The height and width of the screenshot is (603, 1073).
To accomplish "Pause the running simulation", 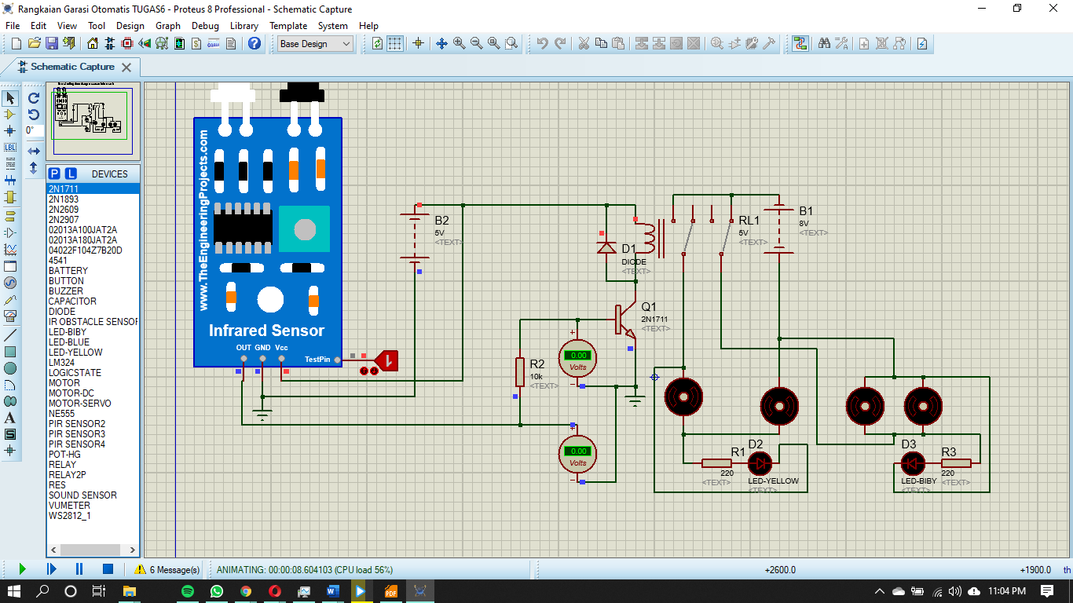I will 79,569.
